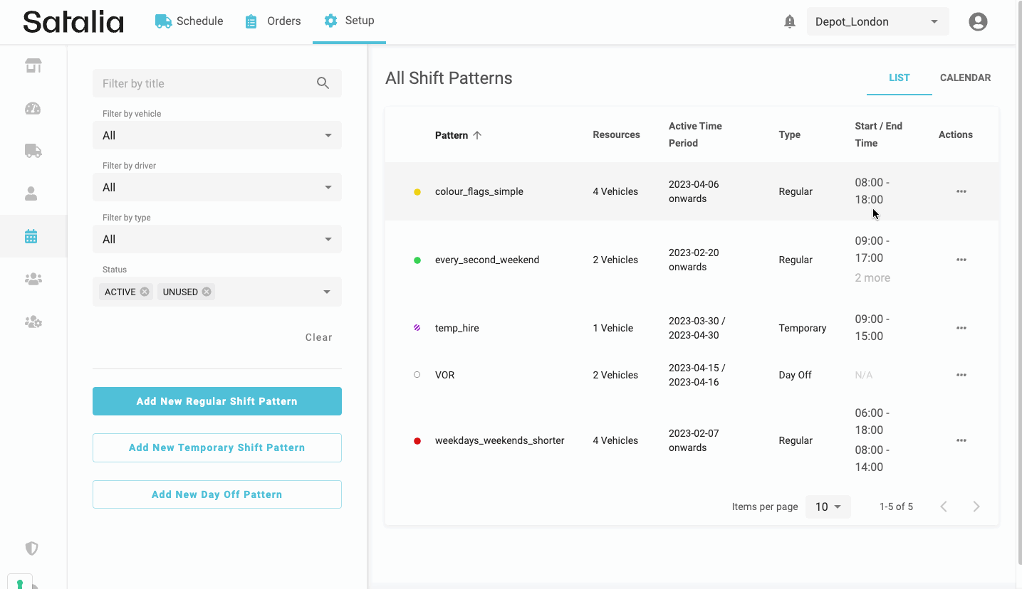
Task: Remove the UNUSED status chip
Action: click(207, 292)
